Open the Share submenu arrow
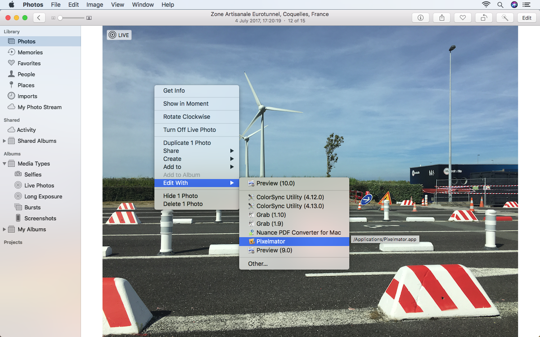540x337 pixels. pyautogui.click(x=233, y=151)
